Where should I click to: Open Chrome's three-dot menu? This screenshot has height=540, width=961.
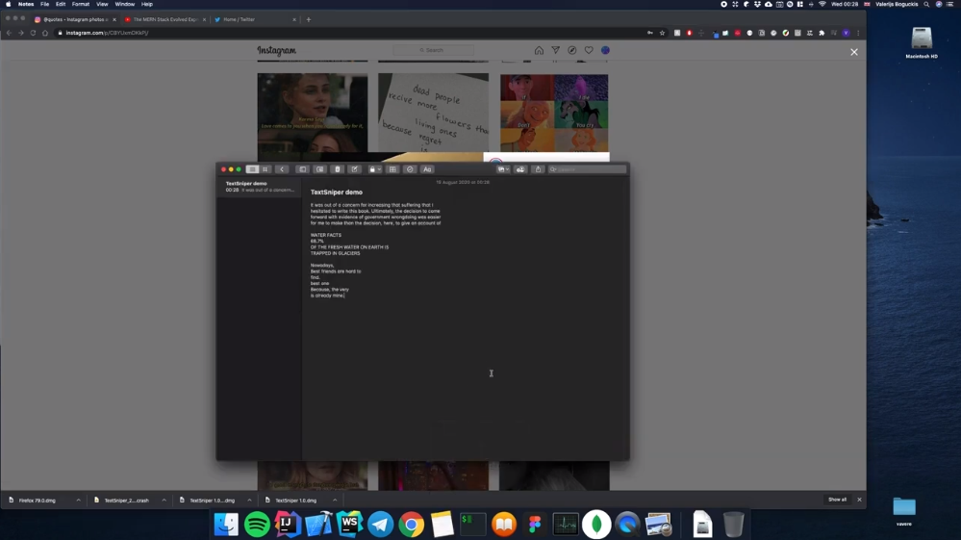point(858,33)
